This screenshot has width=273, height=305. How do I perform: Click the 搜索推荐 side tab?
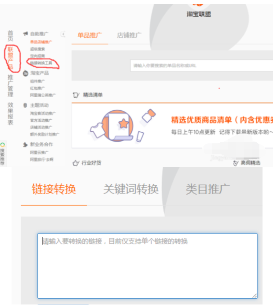3,154
